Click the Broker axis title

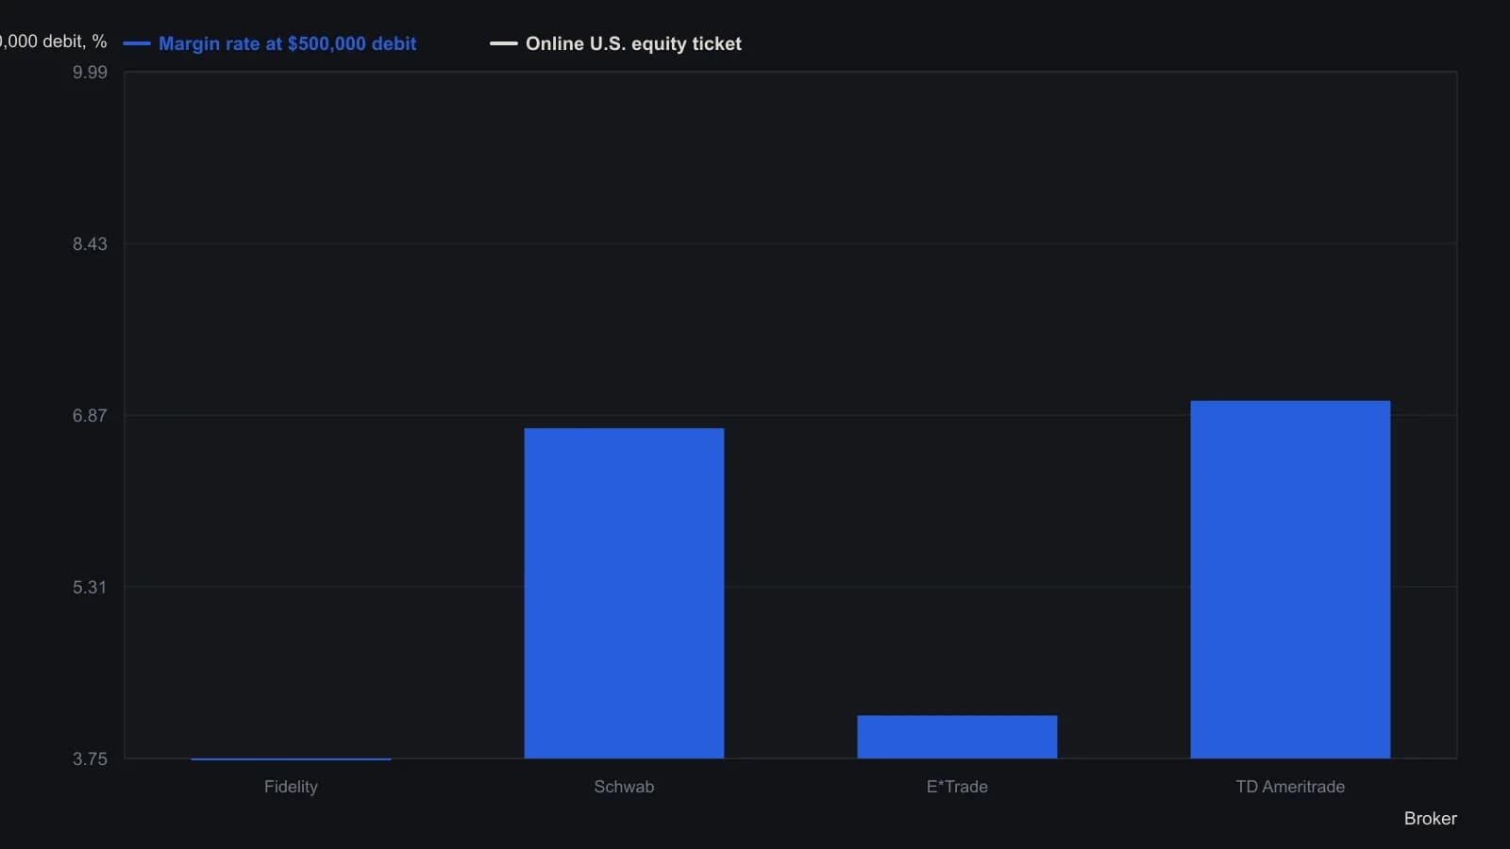pos(1430,819)
